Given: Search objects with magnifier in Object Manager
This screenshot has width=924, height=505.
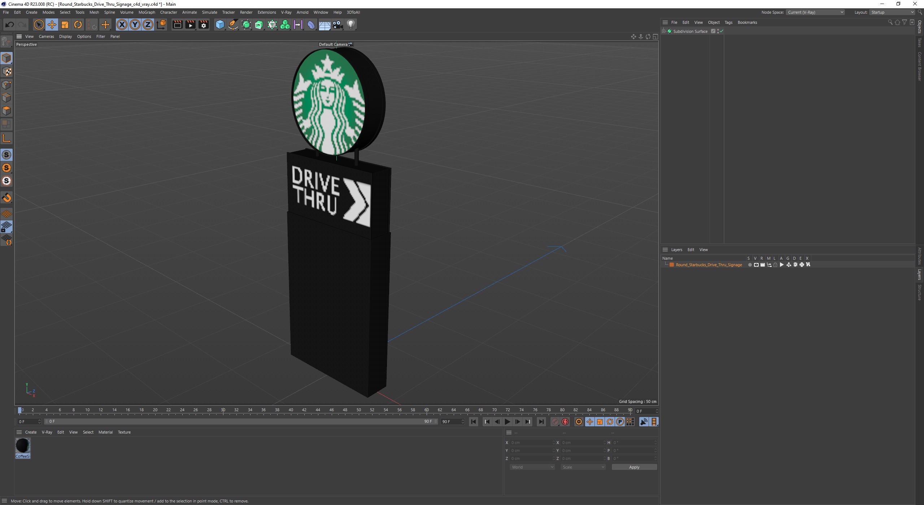Looking at the screenshot, I should click(x=890, y=22).
